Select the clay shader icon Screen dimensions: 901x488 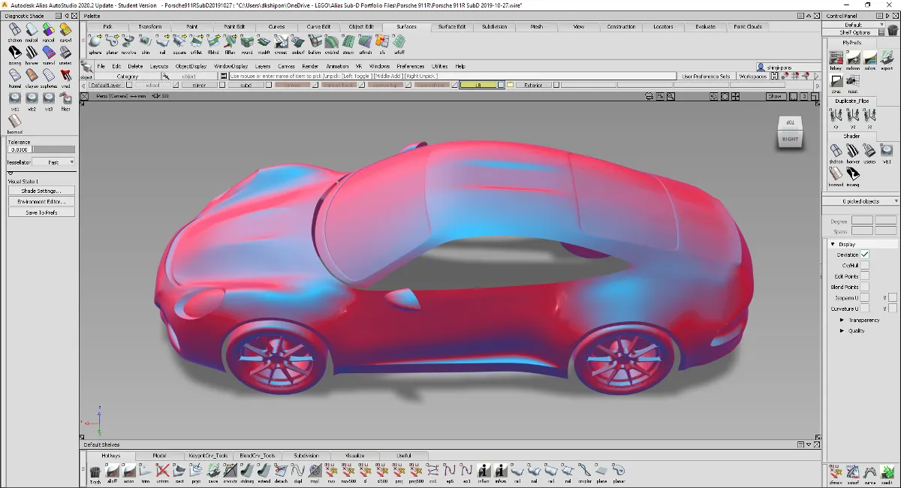32,76
